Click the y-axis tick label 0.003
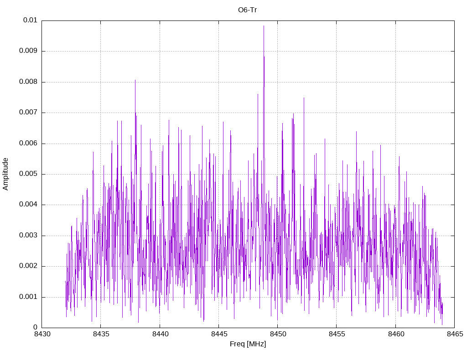467x350 pixels. (28, 236)
